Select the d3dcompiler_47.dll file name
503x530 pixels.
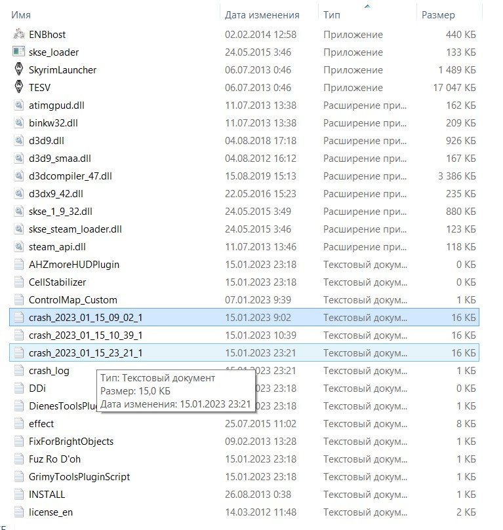click(70, 176)
